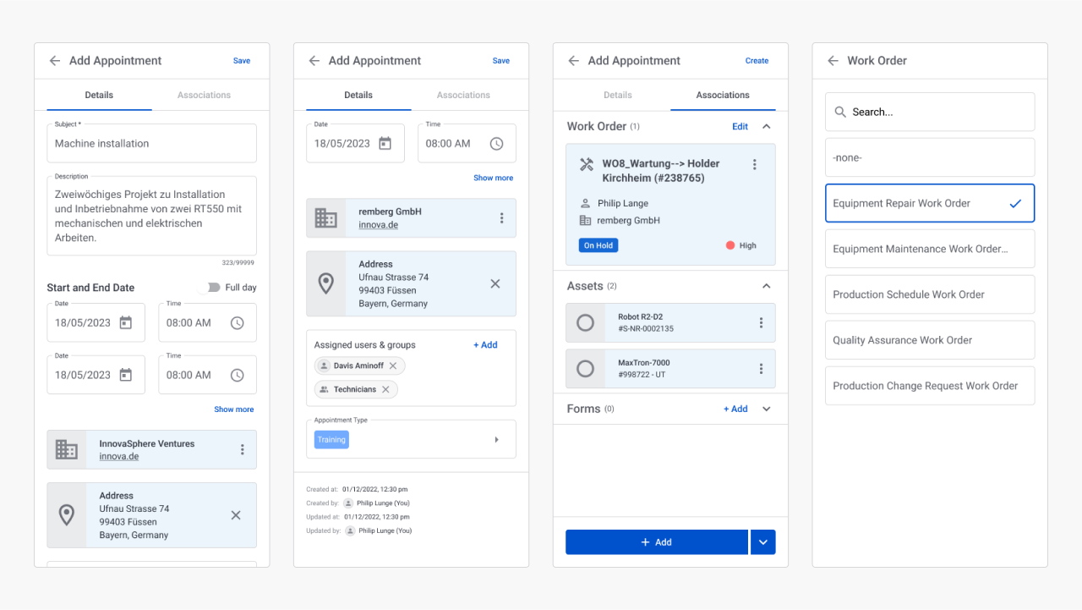Viewport: 1082px width, 610px height.
Task: Open three-dot menu on WO8_Wartung work order
Action: (755, 164)
